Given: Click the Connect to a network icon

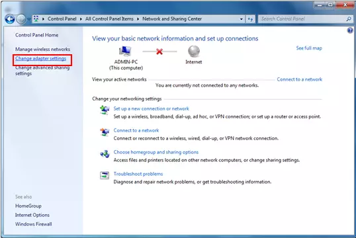Looking at the screenshot, I should 105,132.
